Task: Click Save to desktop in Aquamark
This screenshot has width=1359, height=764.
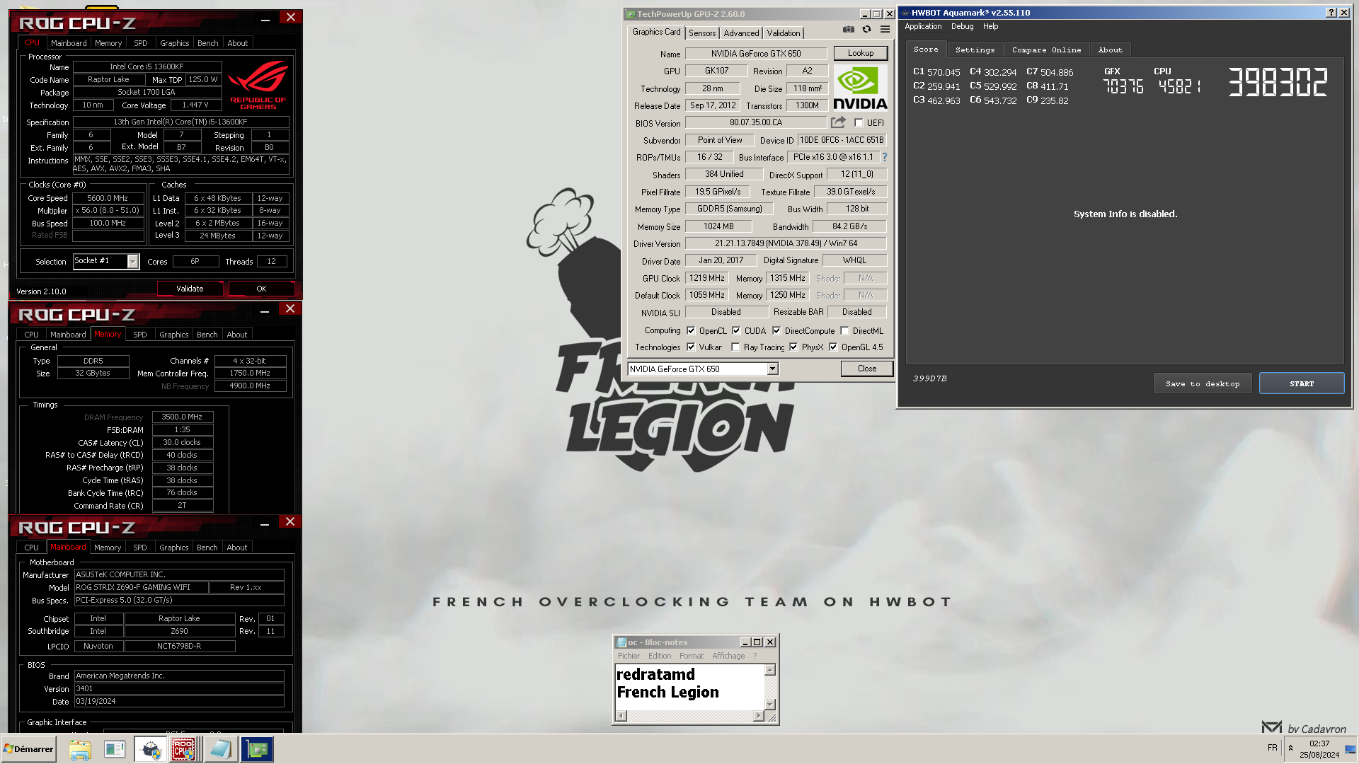Action: pyautogui.click(x=1203, y=383)
